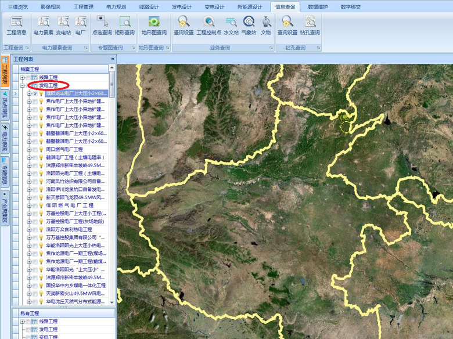This screenshot has height=339, width=453.
Task: Expand the 线路工程 node under 档案工程
Action: click(x=22, y=77)
